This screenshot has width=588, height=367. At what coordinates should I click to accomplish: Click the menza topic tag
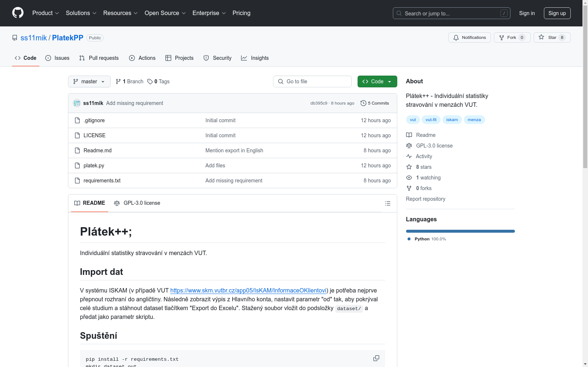coord(474,120)
